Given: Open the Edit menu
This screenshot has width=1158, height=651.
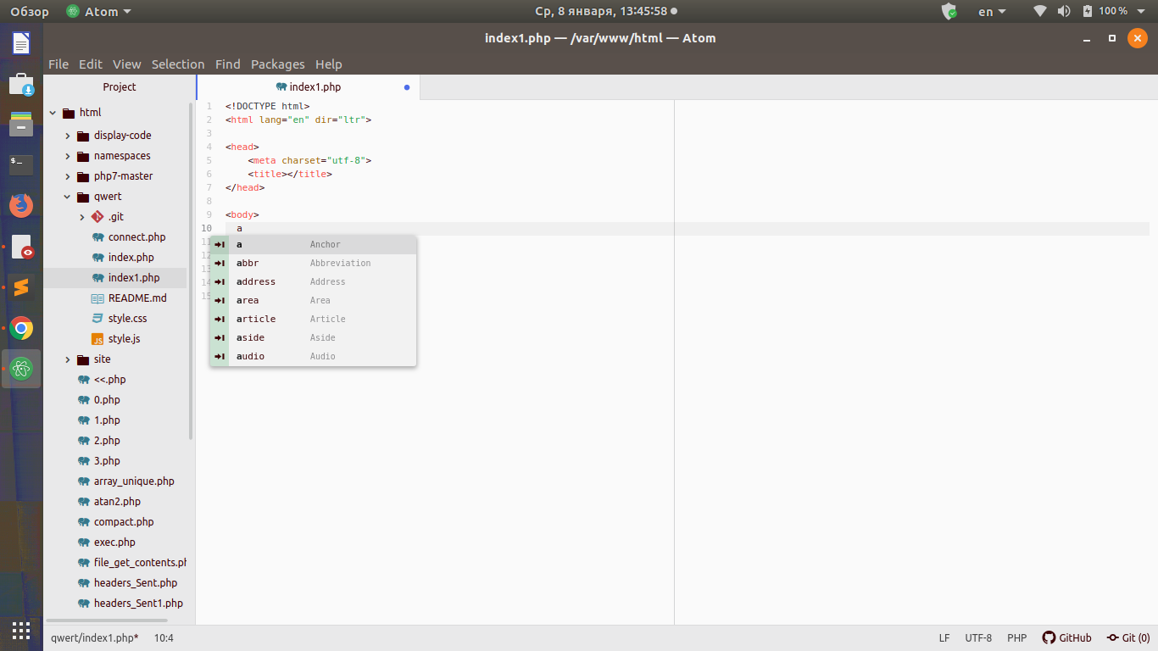Looking at the screenshot, I should (91, 64).
